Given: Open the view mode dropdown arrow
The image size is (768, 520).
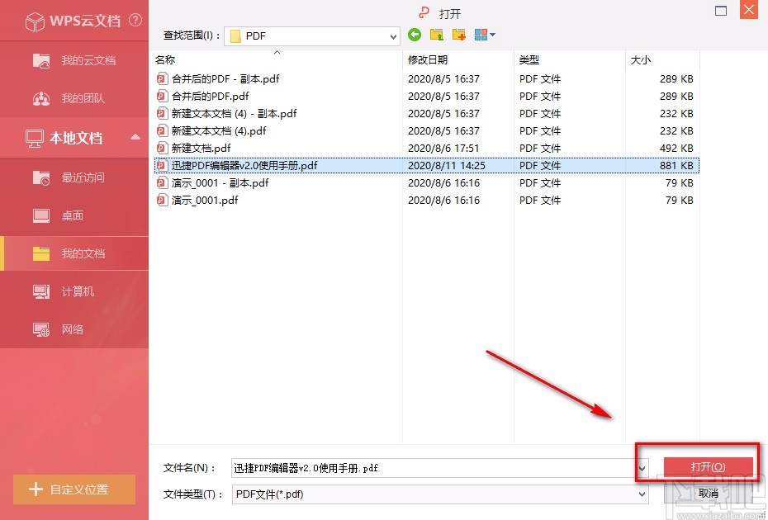Looking at the screenshot, I should (x=491, y=35).
